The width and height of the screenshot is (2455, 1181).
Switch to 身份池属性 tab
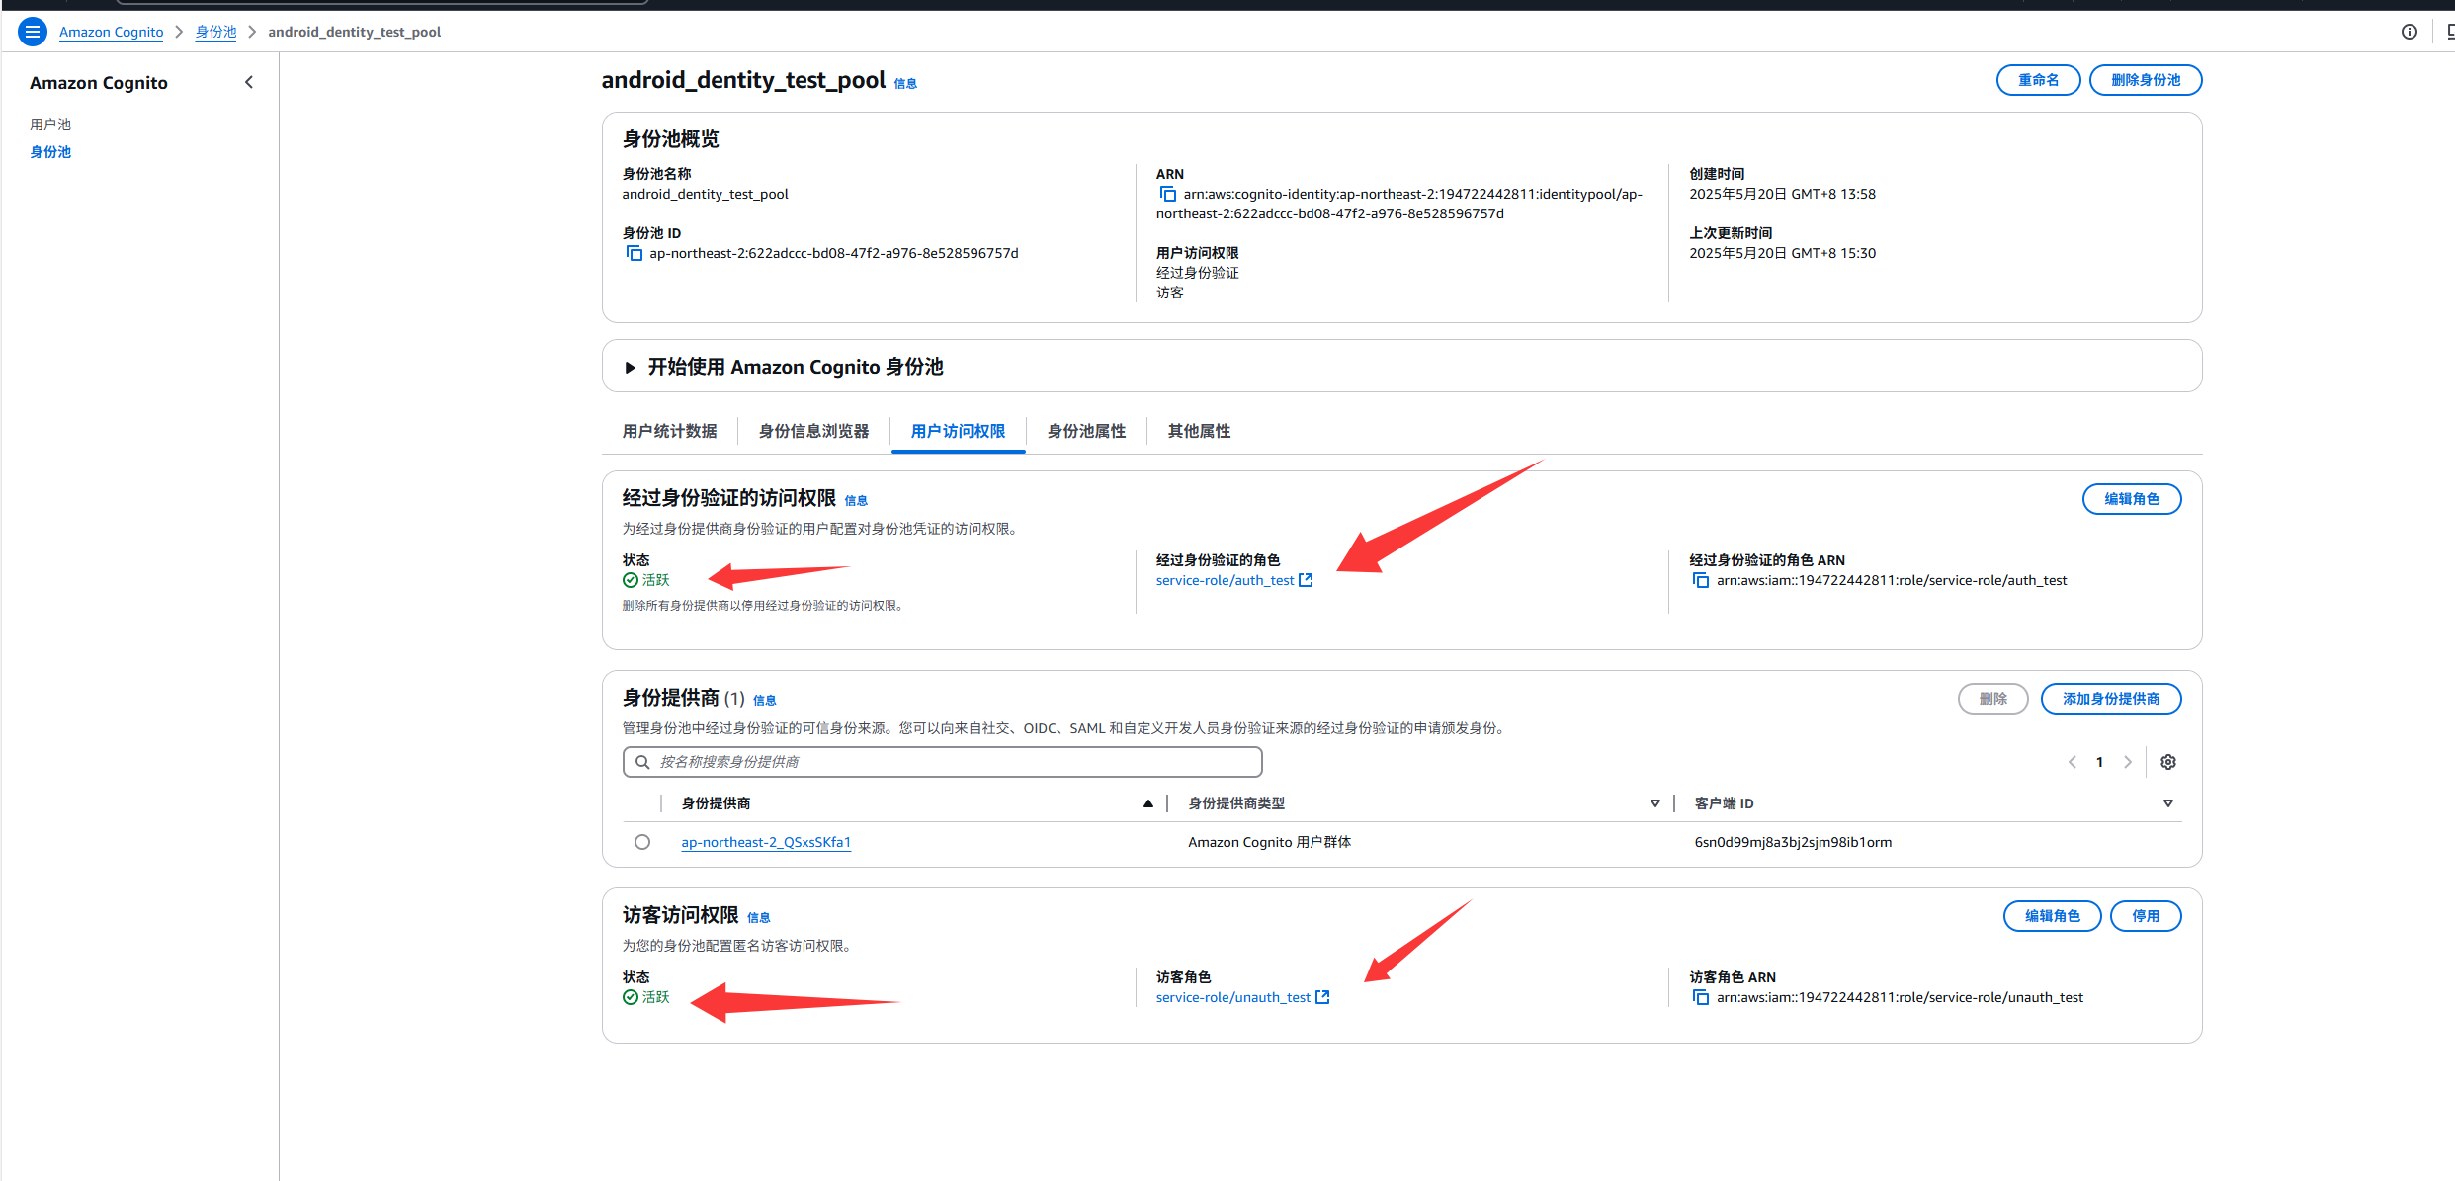click(x=1086, y=432)
